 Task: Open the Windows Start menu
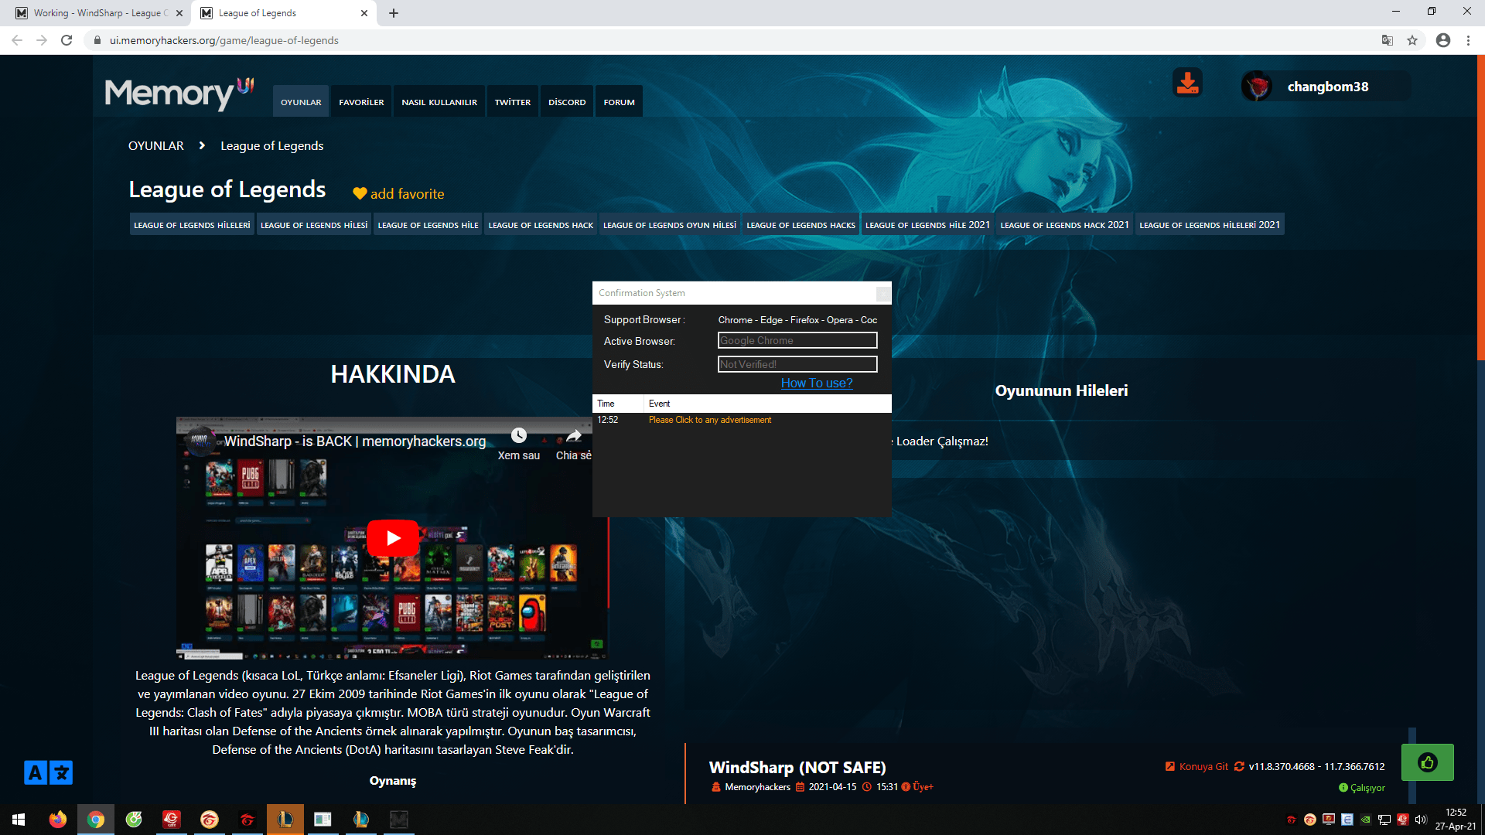click(x=19, y=820)
